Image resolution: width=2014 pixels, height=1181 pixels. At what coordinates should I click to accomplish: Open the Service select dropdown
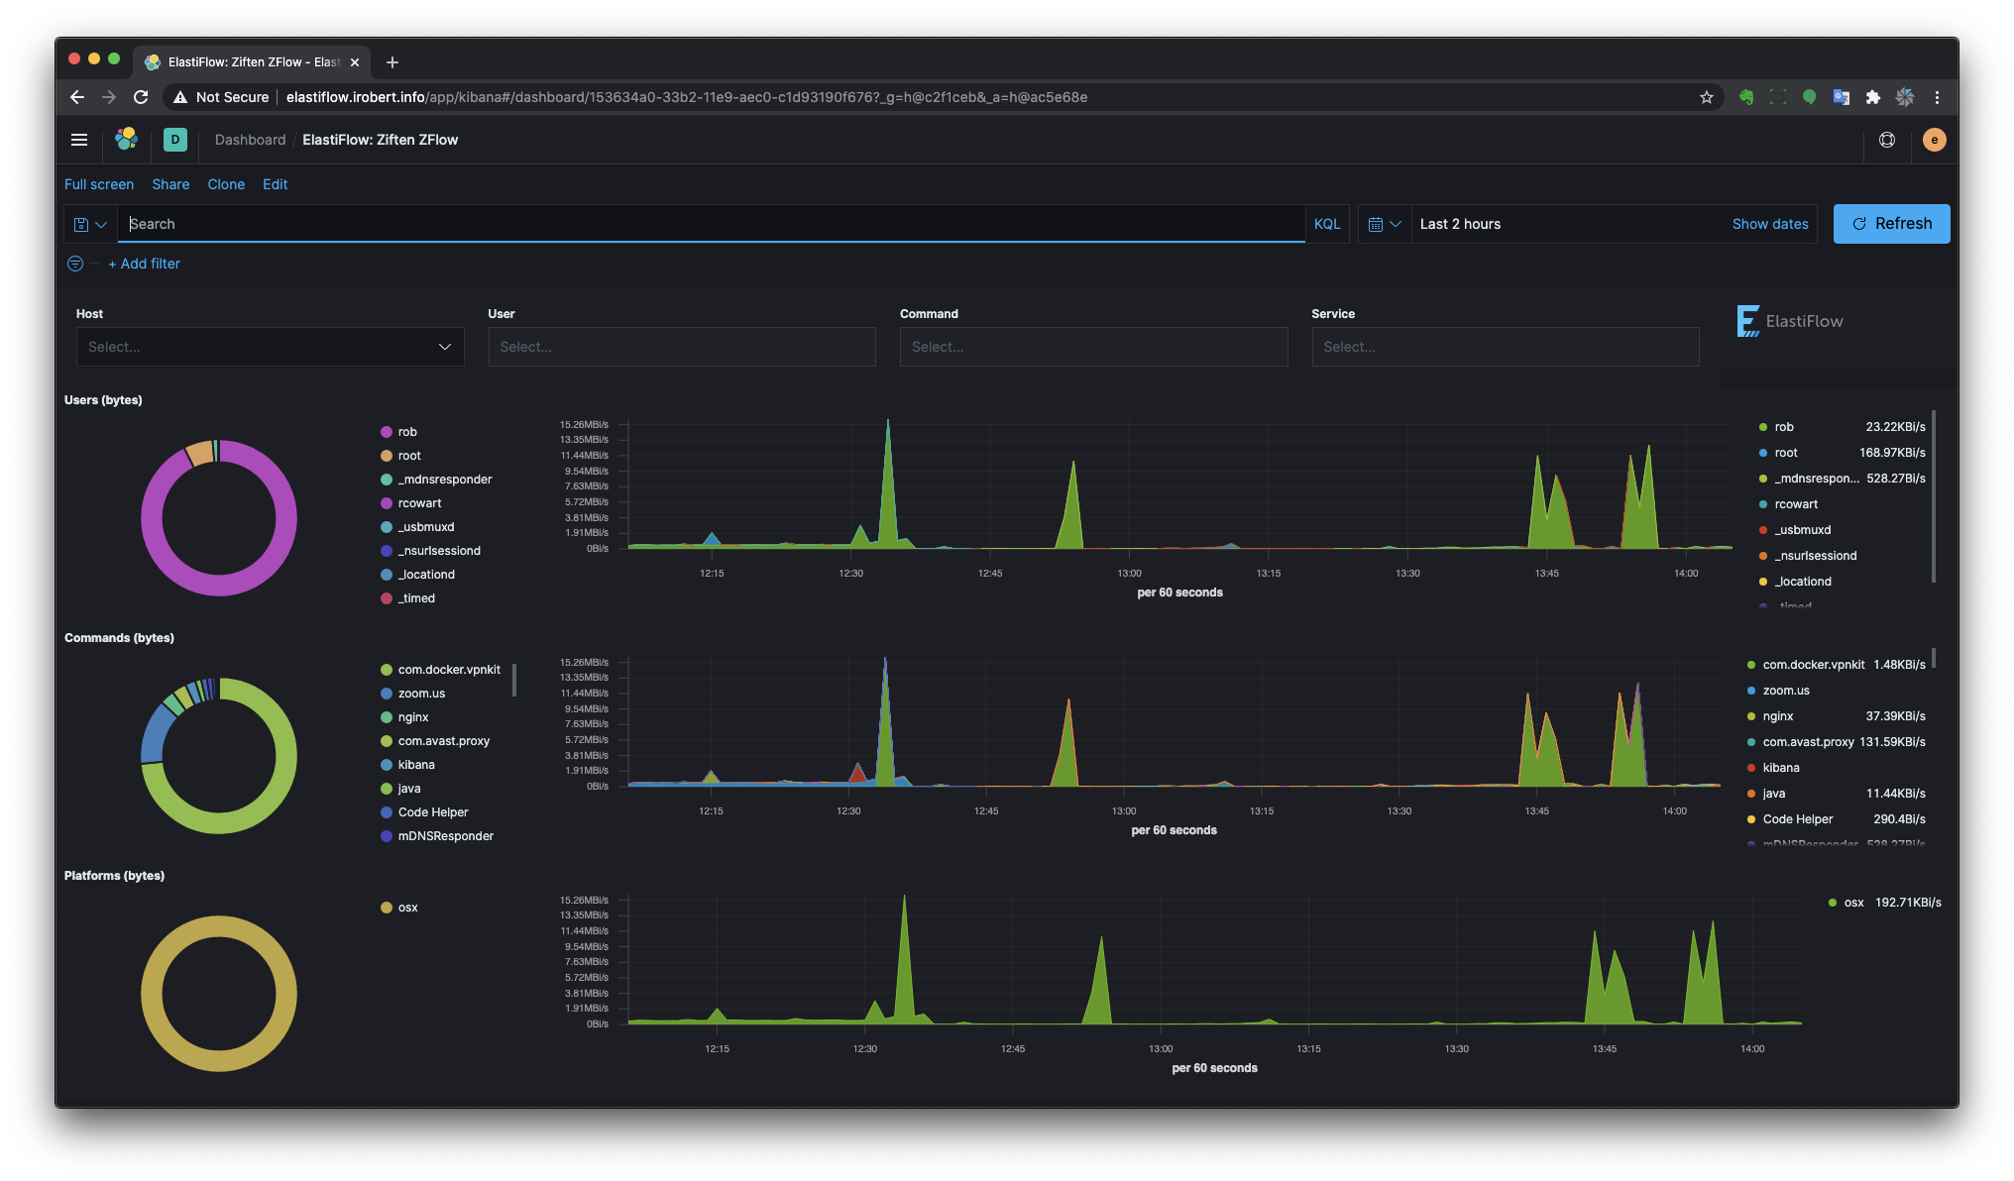point(1505,347)
